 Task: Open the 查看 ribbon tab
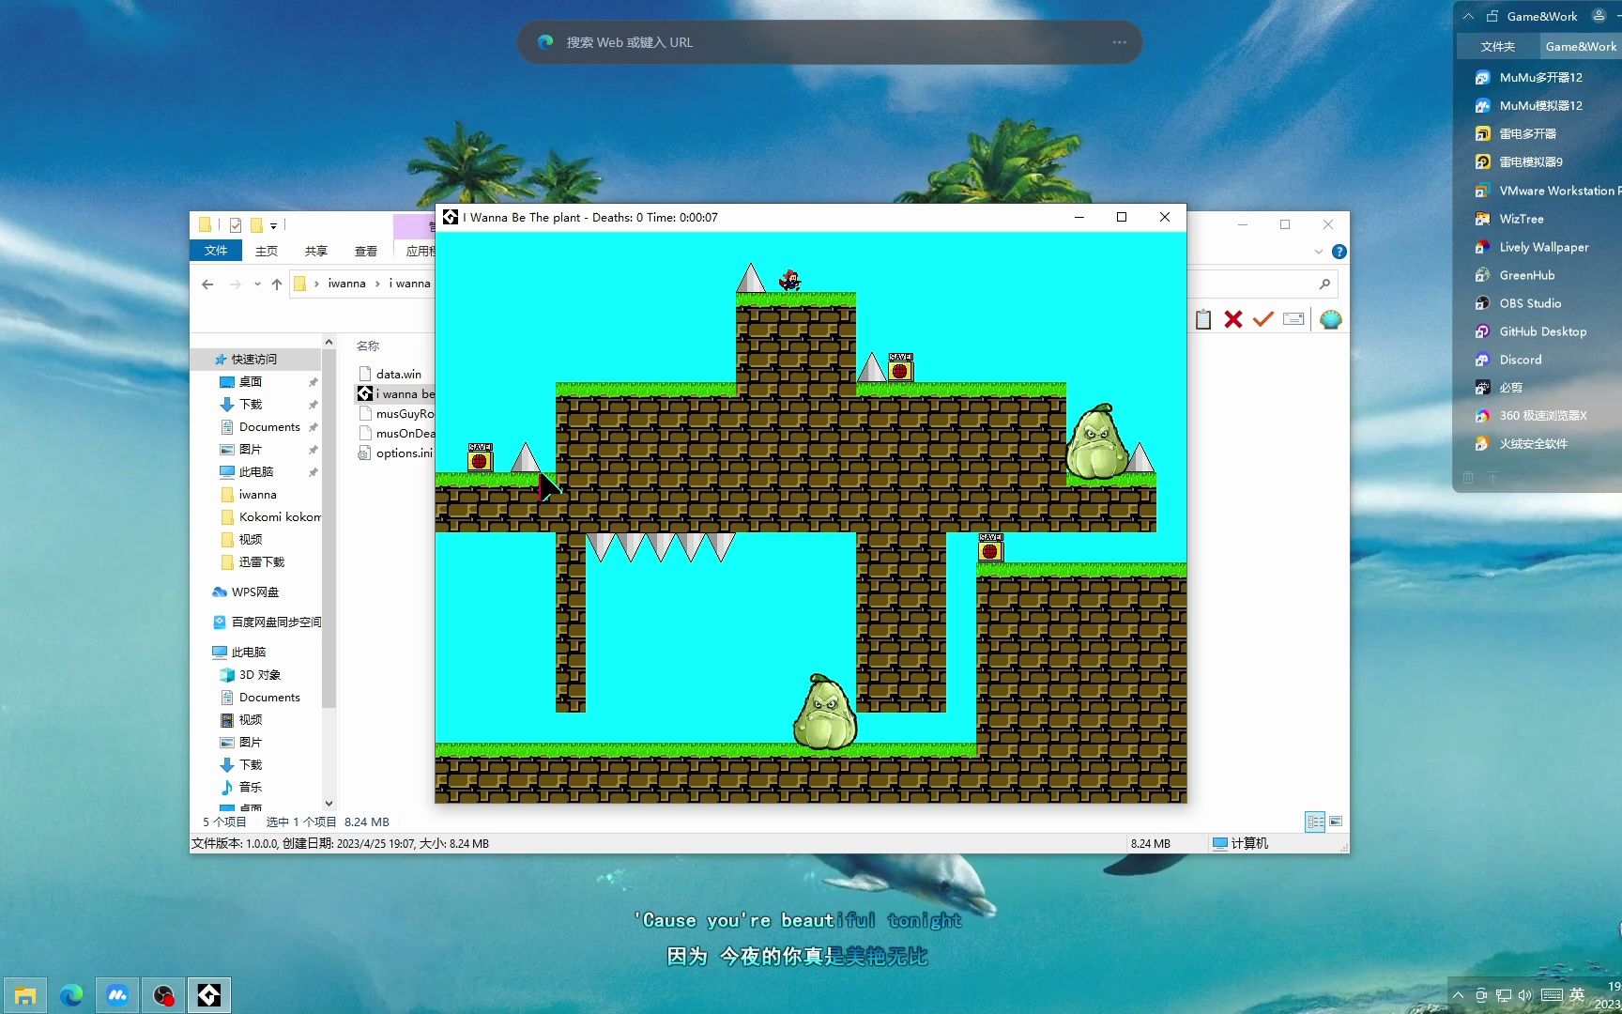click(366, 251)
